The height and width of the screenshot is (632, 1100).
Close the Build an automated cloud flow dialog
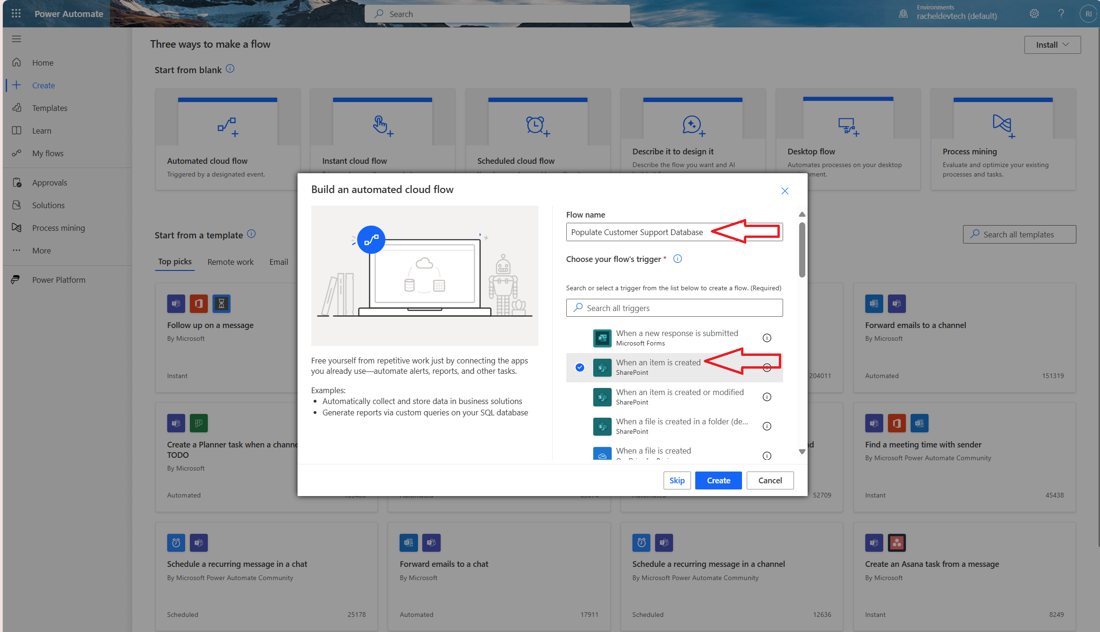tap(784, 191)
